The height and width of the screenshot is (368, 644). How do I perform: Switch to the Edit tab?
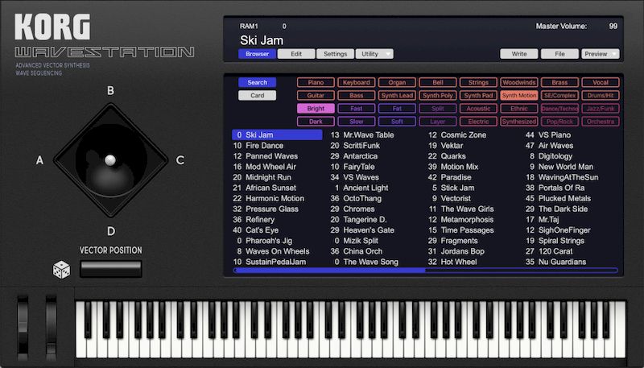296,54
